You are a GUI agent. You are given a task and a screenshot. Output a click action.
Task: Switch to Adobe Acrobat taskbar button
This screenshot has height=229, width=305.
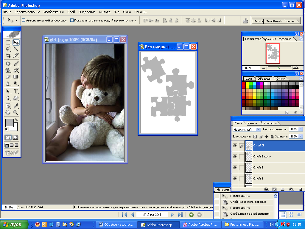200,225
